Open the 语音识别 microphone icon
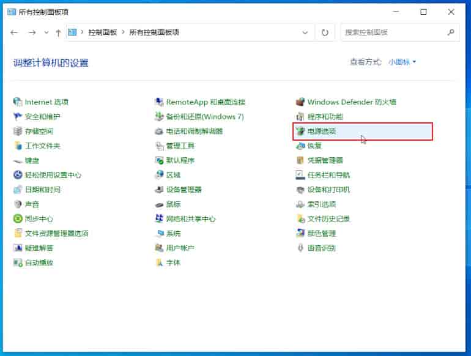Screen dimensions: 471x356 300,248
